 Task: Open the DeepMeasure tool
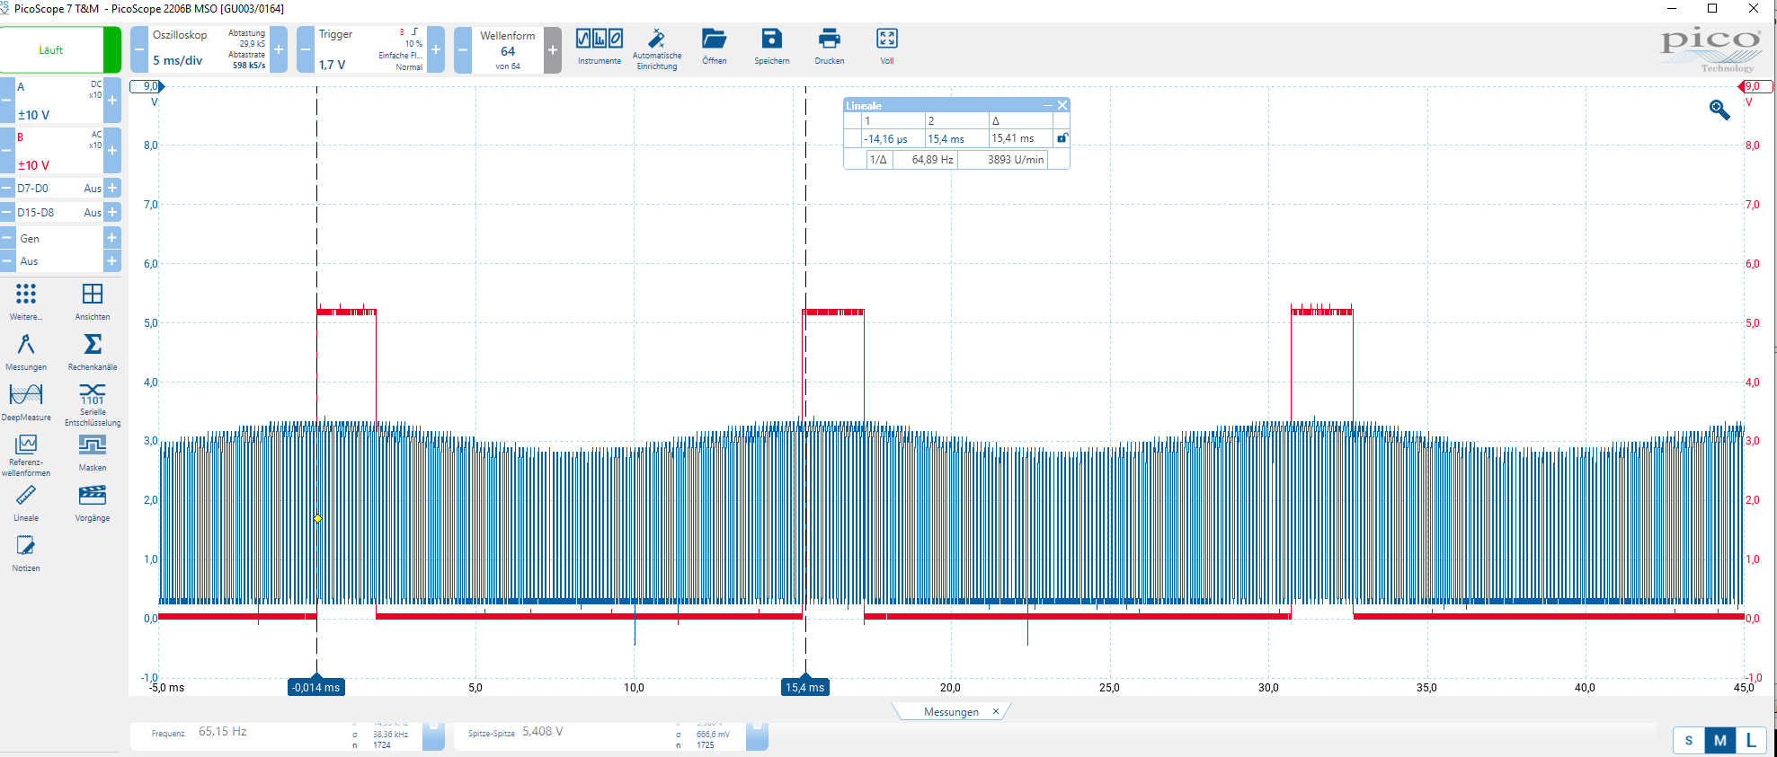pyautogui.click(x=26, y=402)
